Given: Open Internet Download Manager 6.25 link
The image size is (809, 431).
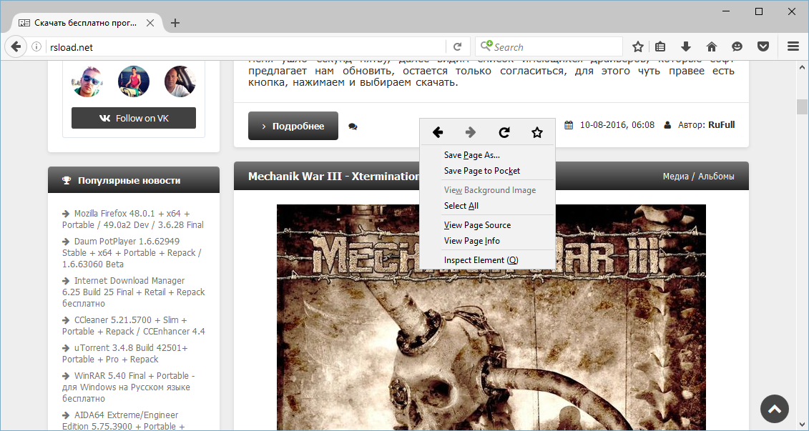Looking at the screenshot, I should pyautogui.click(x=133, y=292).
